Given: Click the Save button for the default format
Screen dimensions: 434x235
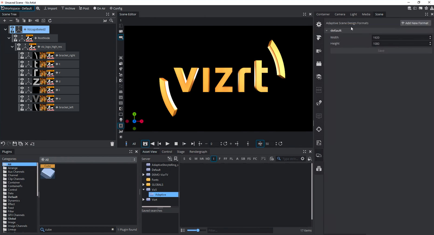Looking at the screenshot, I should click(x=381, y=51).
